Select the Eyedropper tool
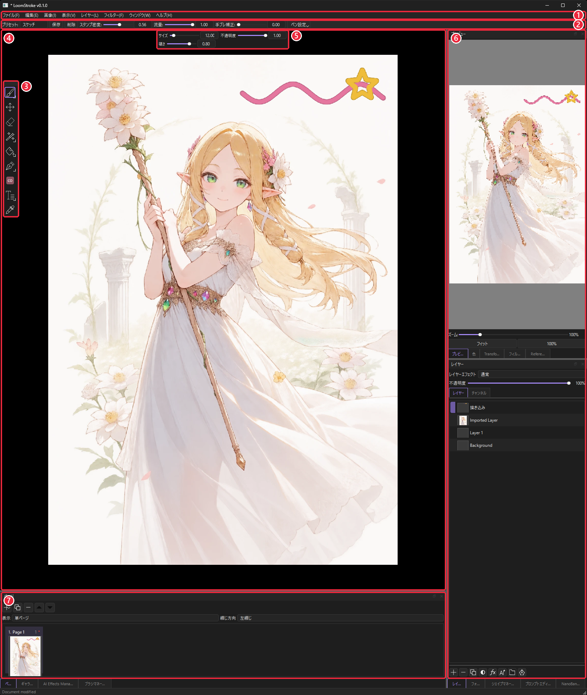Image resolution: width=587 pixels, height=695 pixels. point(10,210)
